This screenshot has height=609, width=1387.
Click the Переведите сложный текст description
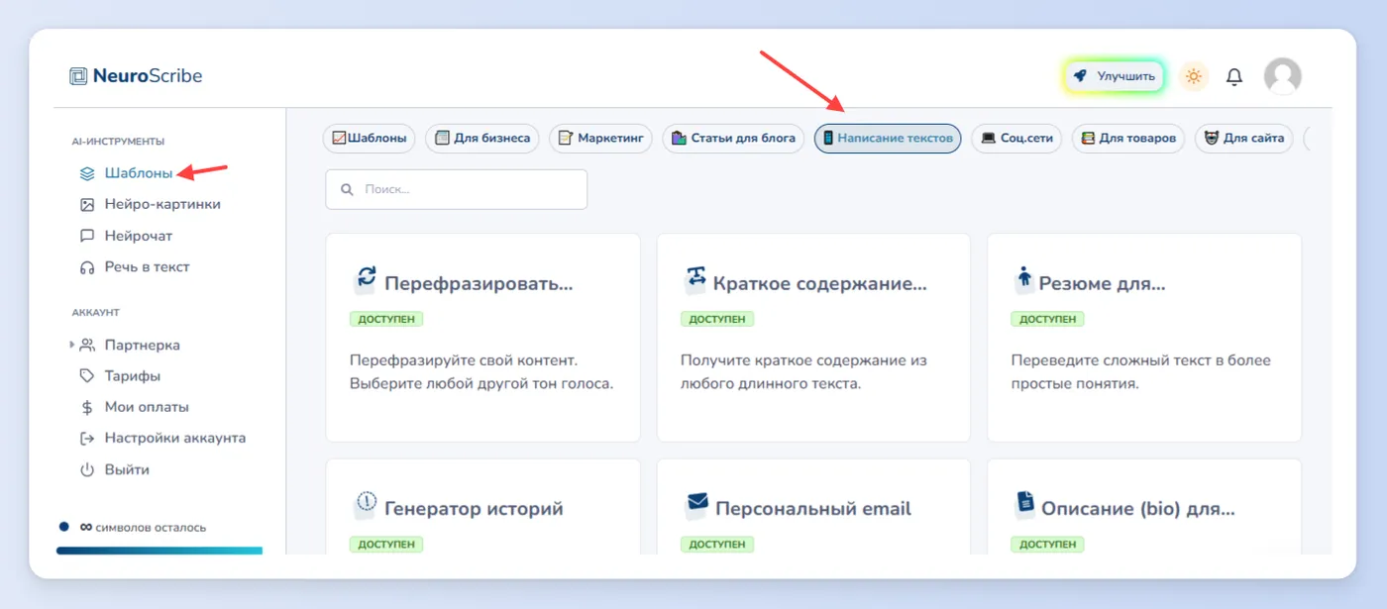[x=1140, y=371]
